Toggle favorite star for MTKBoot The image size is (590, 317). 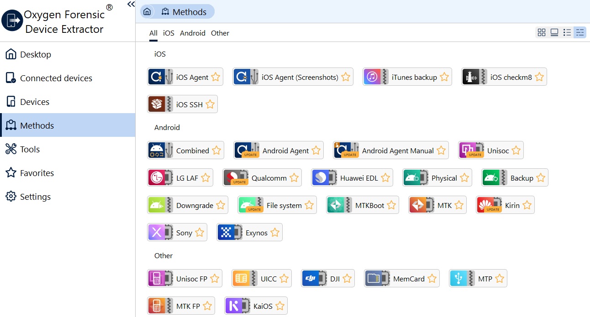(391, 205)
